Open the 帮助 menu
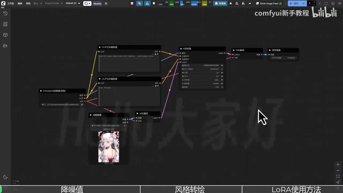 coord(28,3)
